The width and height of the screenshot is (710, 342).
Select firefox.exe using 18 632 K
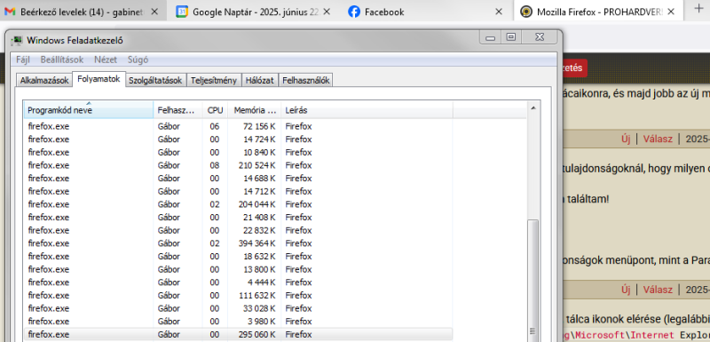[238, 257]
